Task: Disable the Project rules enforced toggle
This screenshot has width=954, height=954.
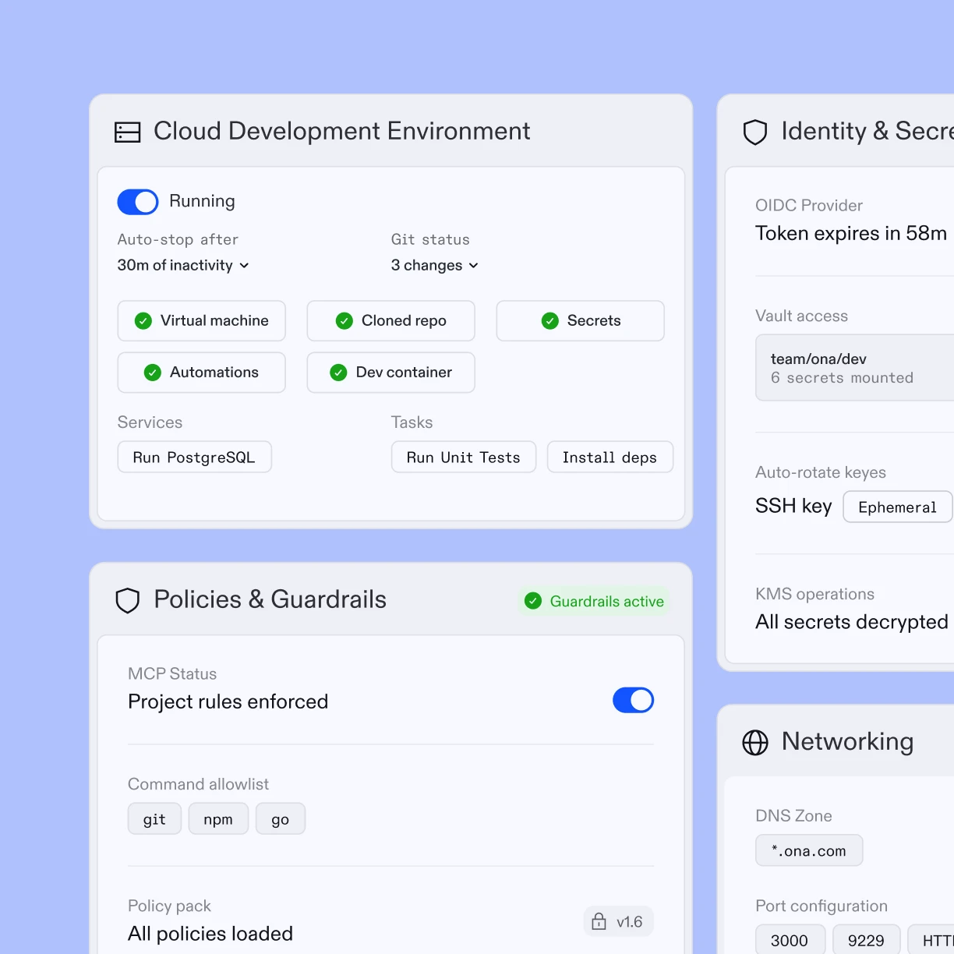Action: click(x=633, y=700)
